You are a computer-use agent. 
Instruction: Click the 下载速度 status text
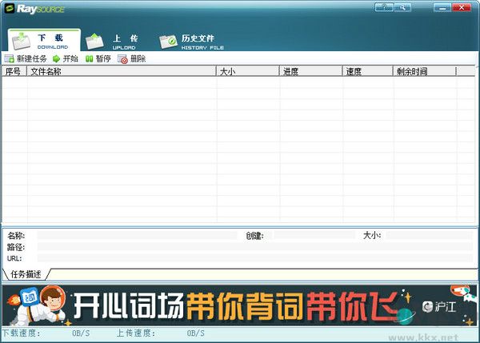(22, 333)
